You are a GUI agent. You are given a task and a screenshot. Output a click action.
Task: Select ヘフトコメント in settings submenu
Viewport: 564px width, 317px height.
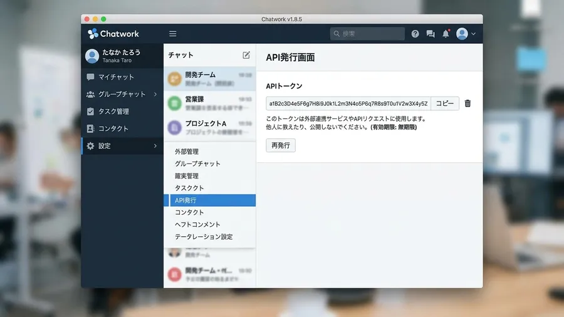(x=210, y=225)
